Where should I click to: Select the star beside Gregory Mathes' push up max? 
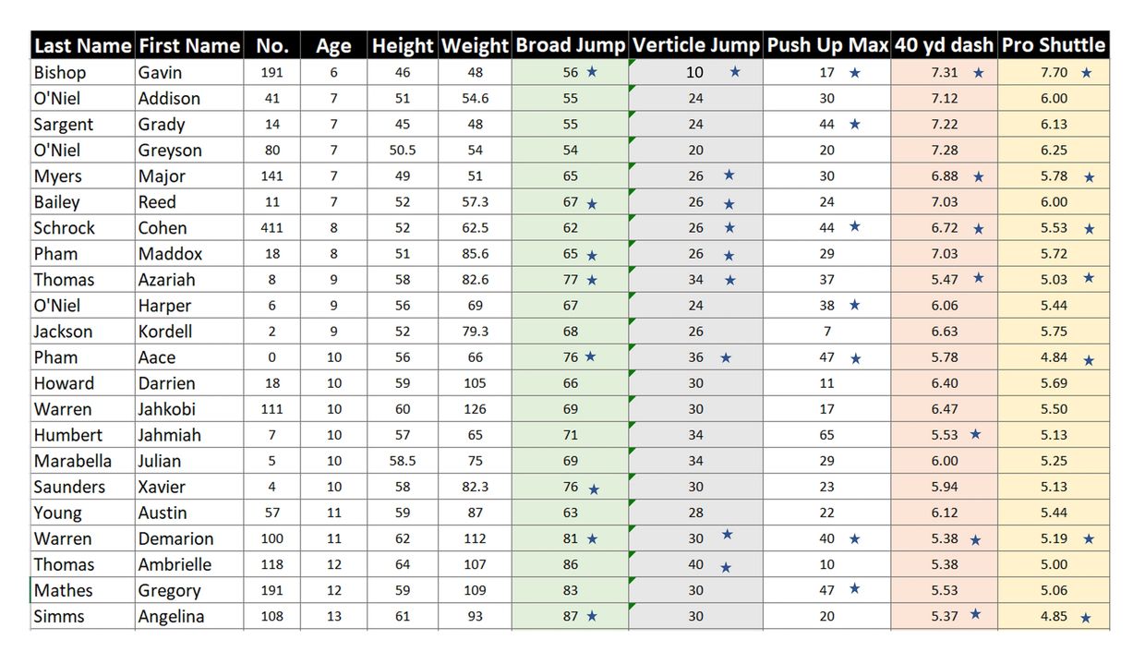pos(854,588)
